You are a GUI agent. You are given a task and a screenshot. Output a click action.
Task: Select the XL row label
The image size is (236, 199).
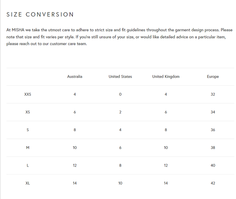tap(28, 183)
